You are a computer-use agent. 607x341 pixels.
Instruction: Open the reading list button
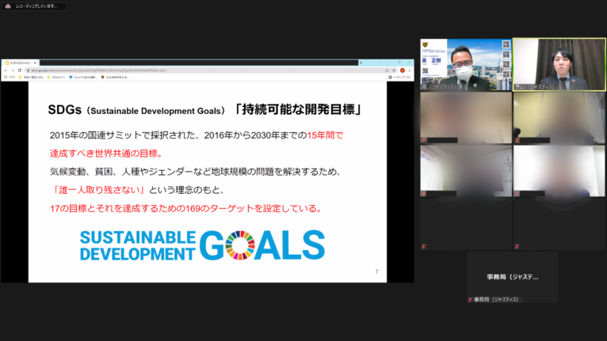click(x=399, y=78)
